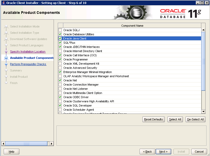The width and height of the screenshot is (210, 156).
Task: Check Oracle Clusterware High Availability API checkbox
Action: 60,101
